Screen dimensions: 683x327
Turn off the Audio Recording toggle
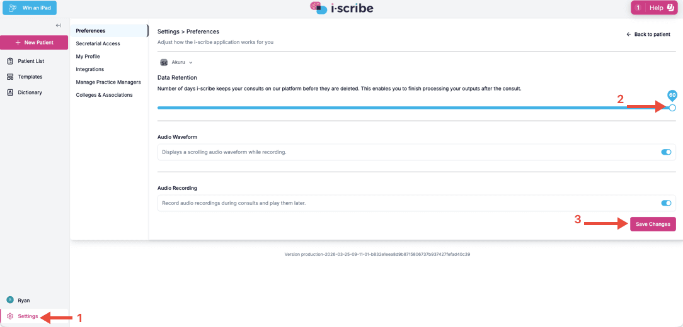(666, 203)
